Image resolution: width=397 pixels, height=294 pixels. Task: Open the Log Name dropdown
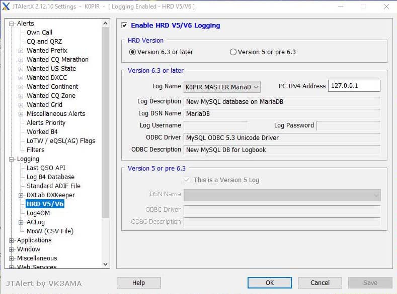(x=222, y=87)
